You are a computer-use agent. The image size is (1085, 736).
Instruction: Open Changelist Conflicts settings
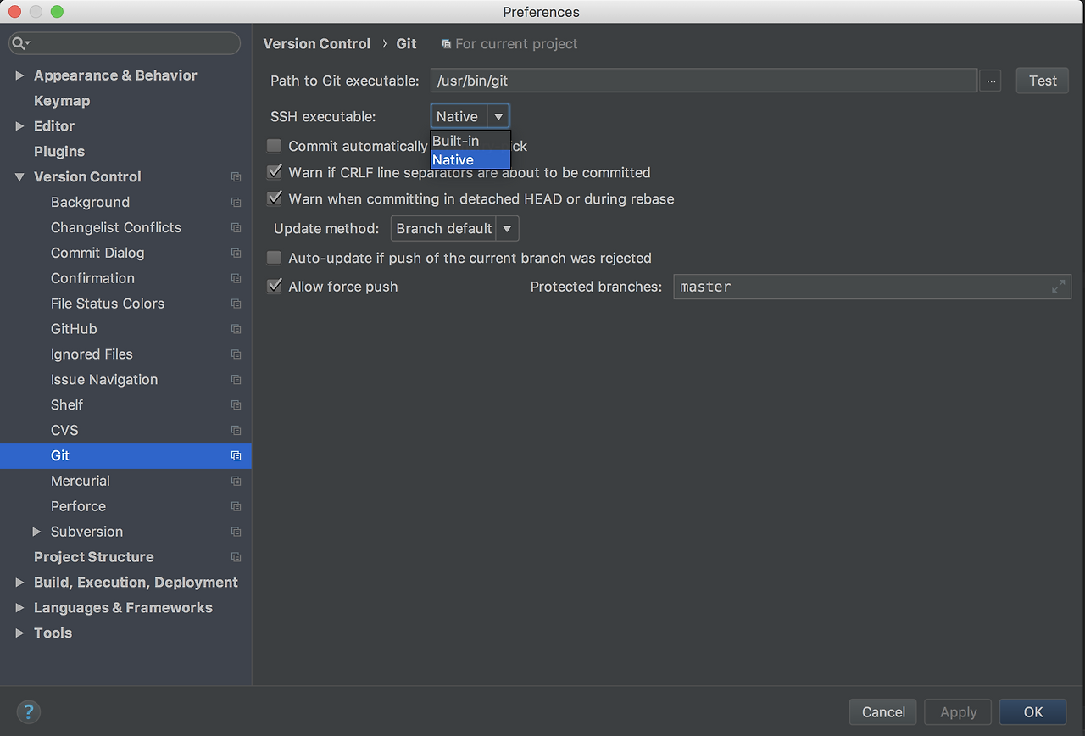click(116, 228)
